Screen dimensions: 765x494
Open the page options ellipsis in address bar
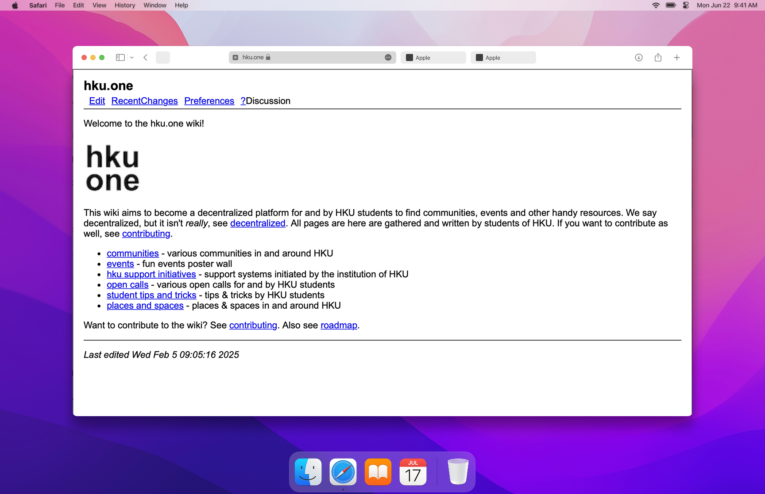(x=388, y=57)
